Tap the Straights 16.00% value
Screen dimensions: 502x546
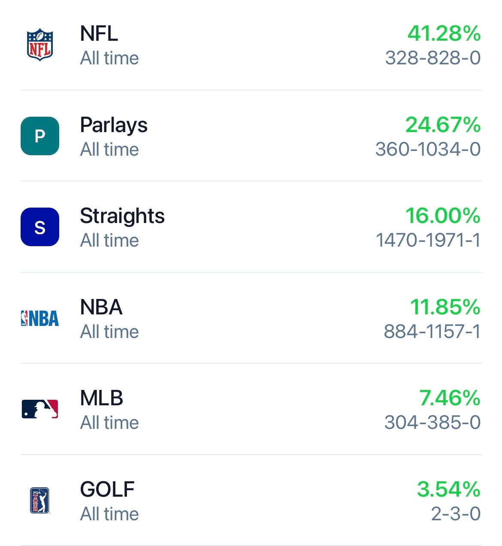click(x=443, y=216)
